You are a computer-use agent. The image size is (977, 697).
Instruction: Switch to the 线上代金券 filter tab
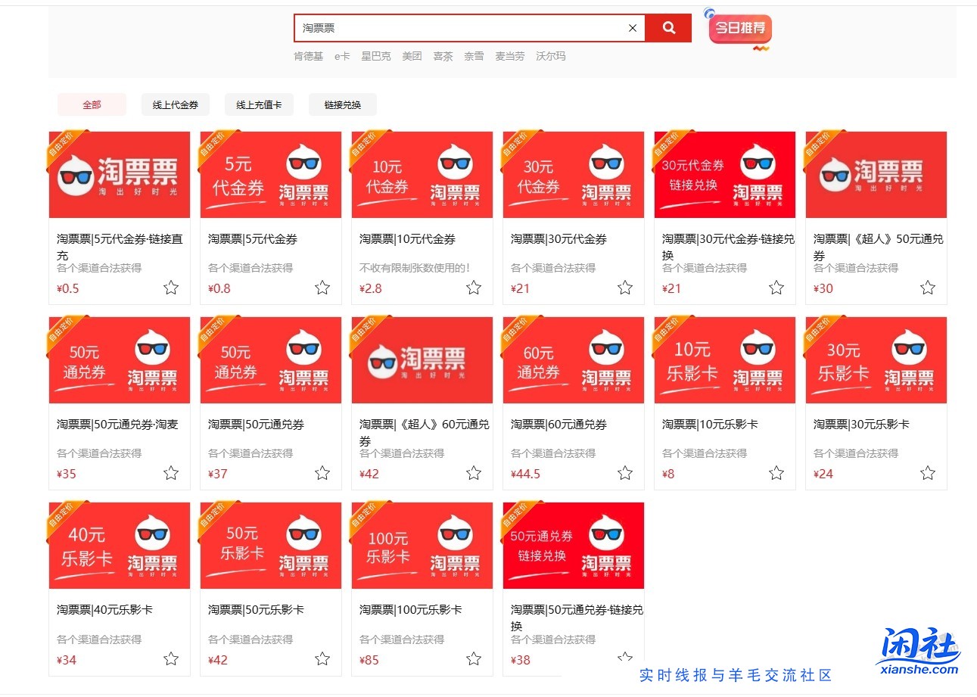coord(176,104)
